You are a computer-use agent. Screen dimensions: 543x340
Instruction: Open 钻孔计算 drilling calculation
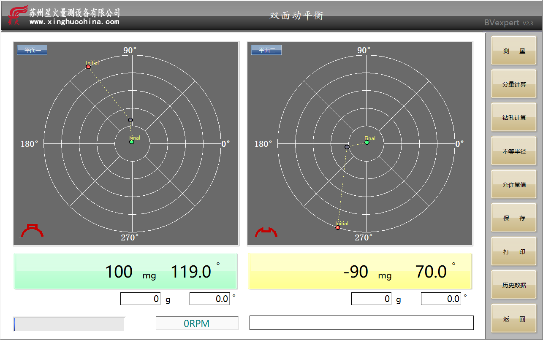click(513, 117)
